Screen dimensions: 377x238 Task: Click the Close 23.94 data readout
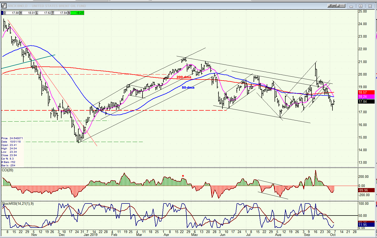9,155
